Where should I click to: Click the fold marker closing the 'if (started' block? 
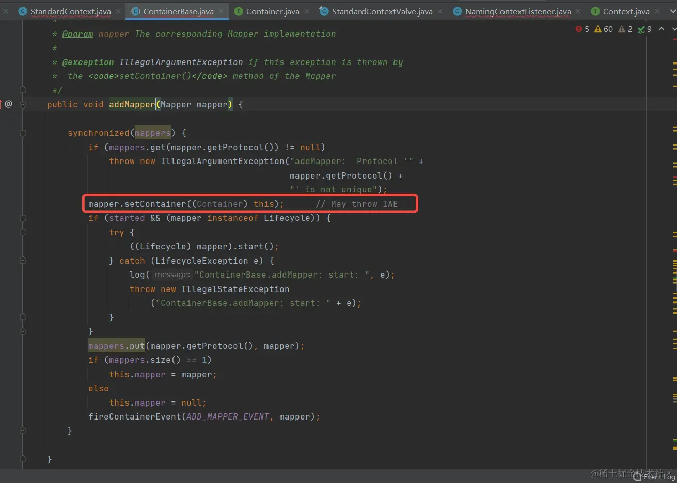pyautogui.click(x=23, y=331)
